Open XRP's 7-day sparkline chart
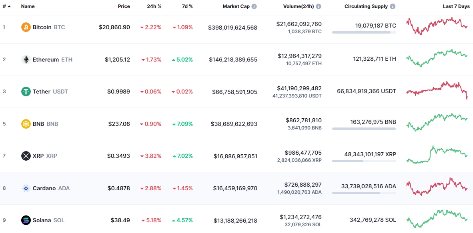The image size is (473, 233). pyautogui.click(x=437, y=155)
